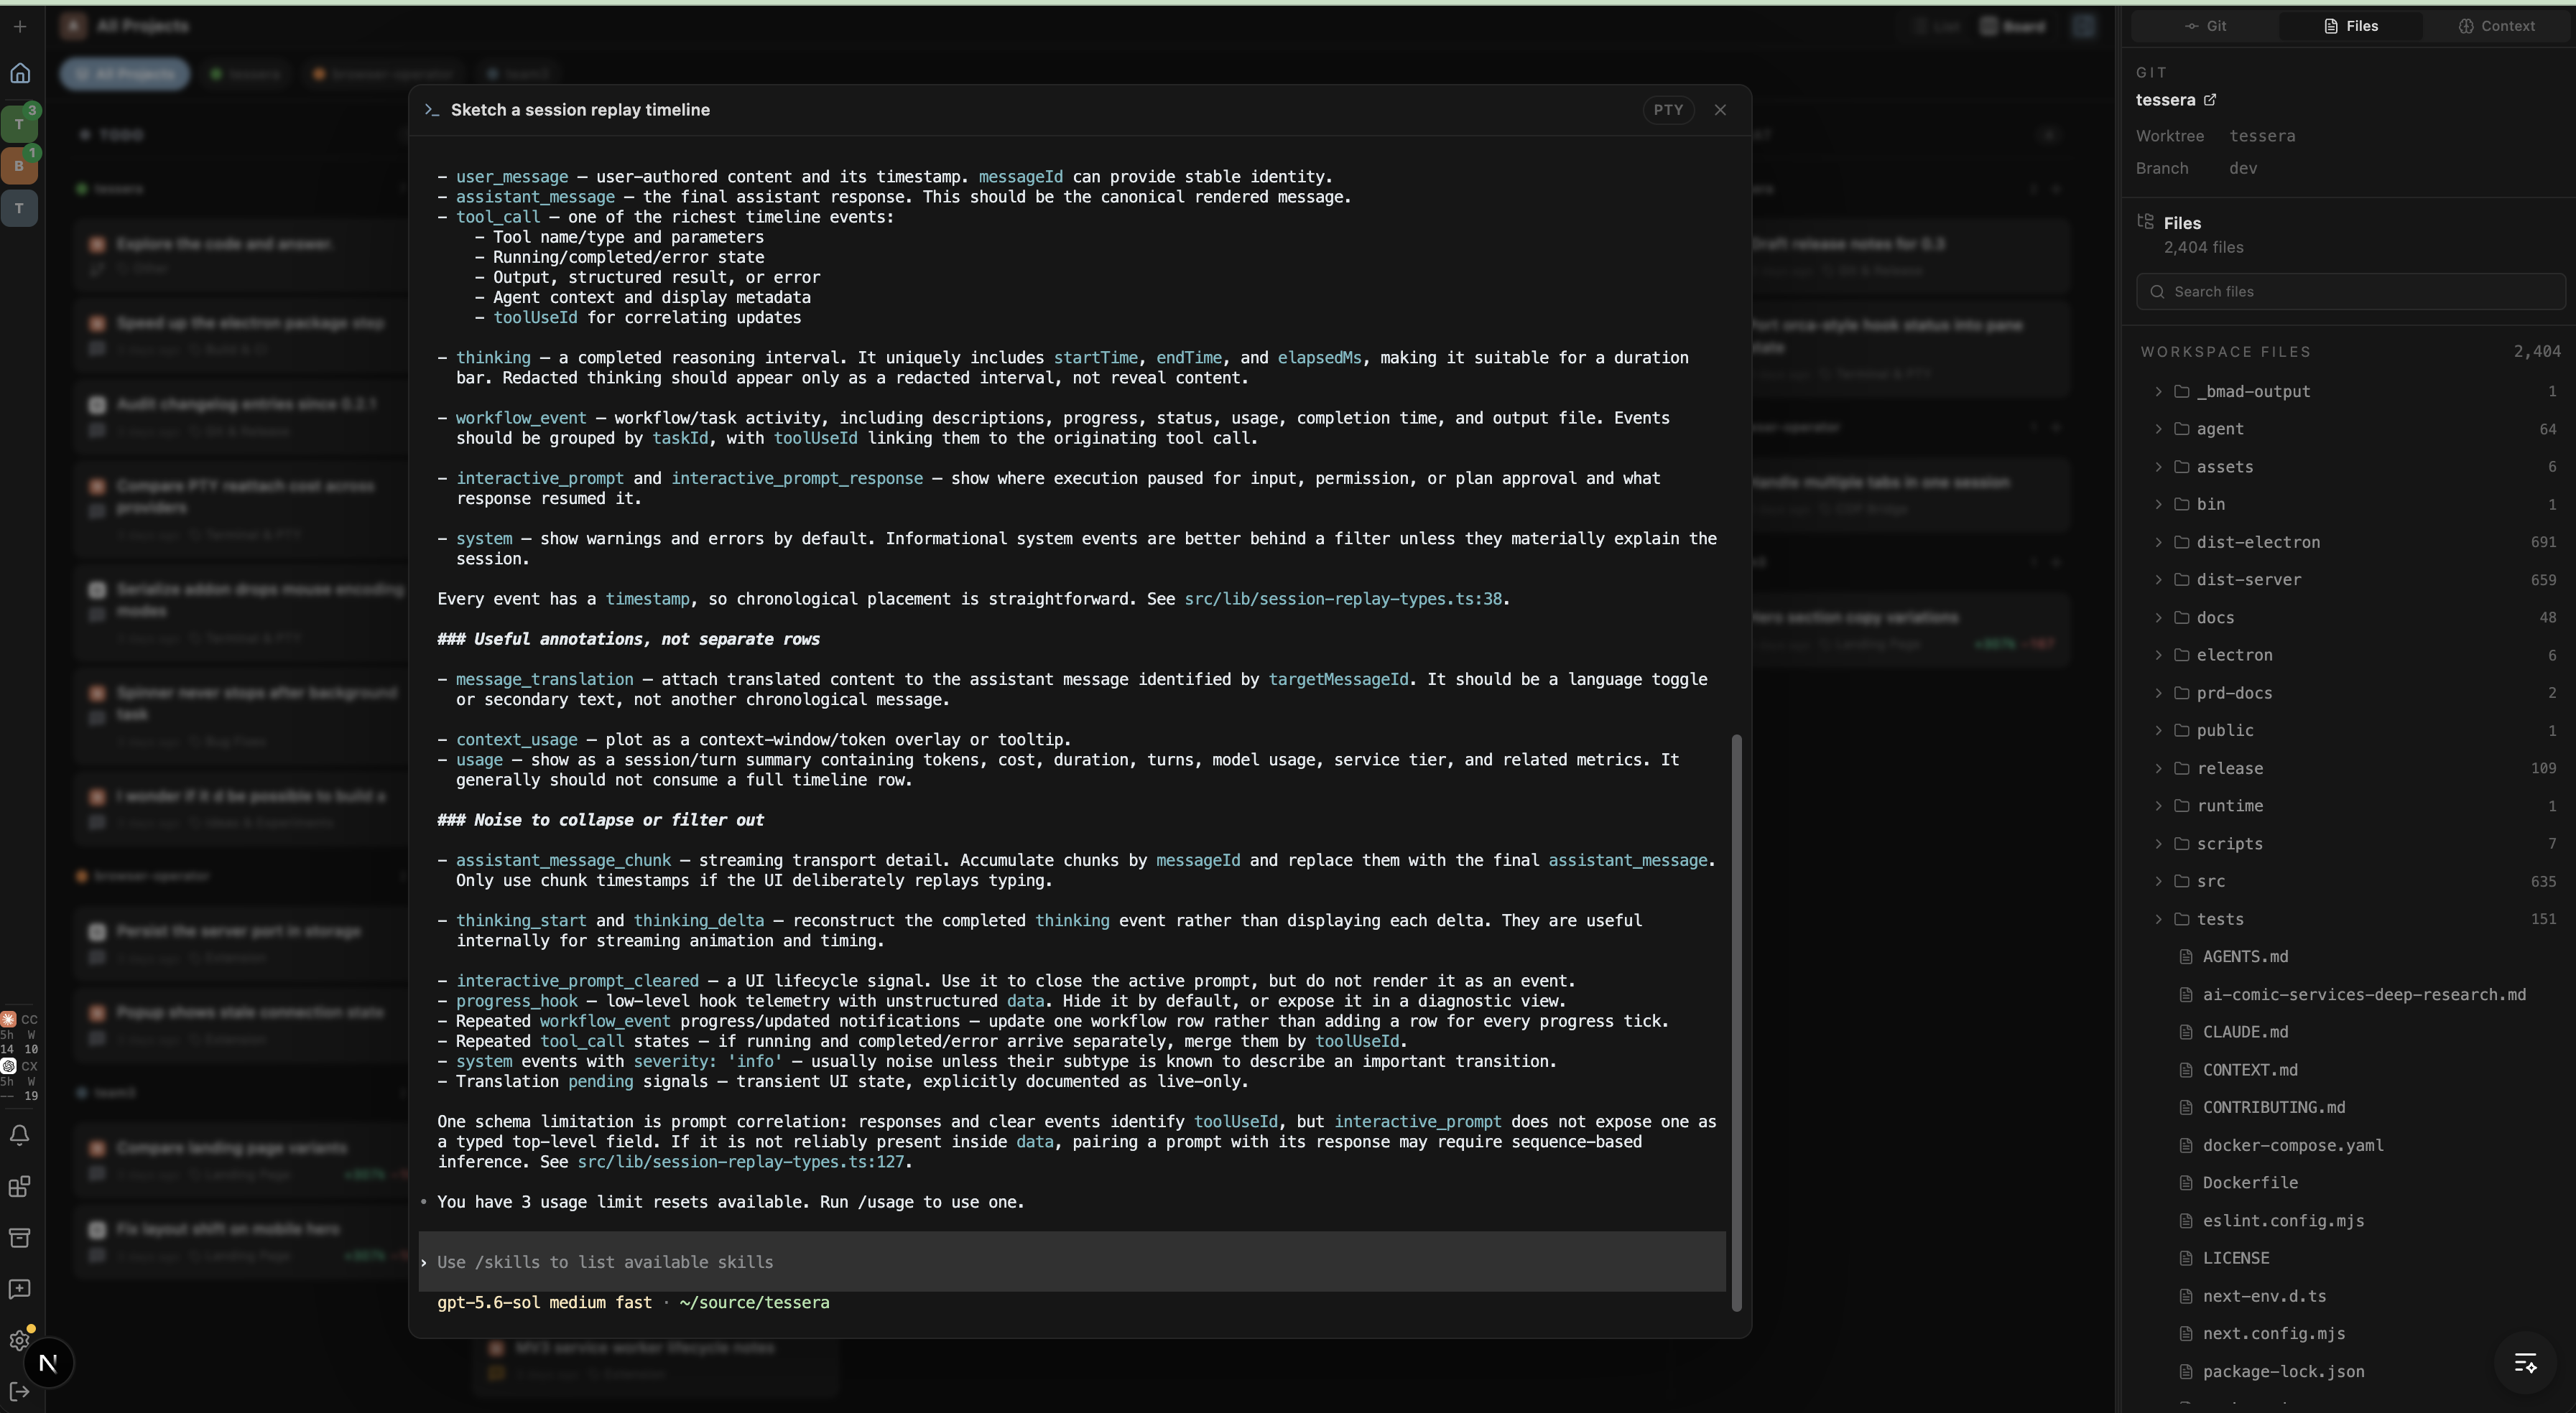Click the 'dev' branch value
This screenshot has width=2576, height=1413.
point(2242,168)
